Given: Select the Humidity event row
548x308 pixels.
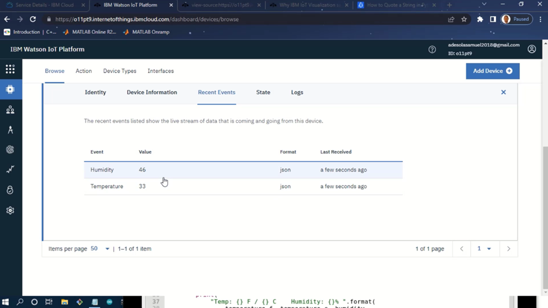Looking at the screenshot, I should pos(243,170).
